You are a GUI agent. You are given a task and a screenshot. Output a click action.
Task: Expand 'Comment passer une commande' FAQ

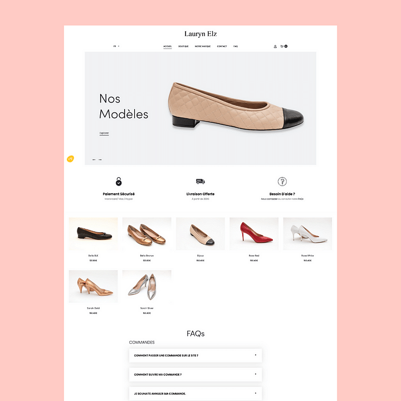[195, 355]
